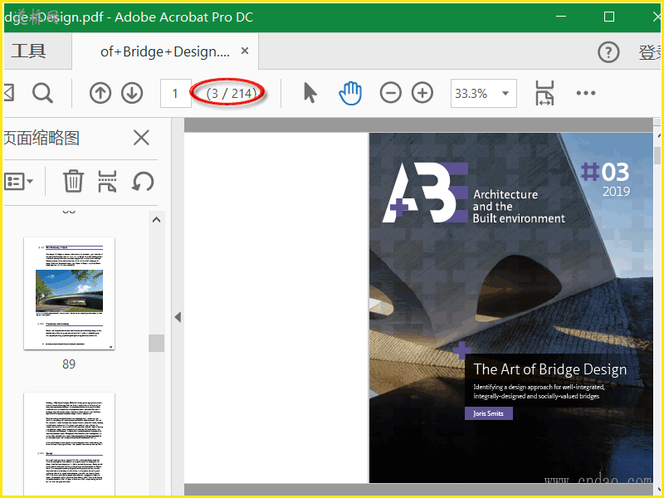
Task: Click the Joris Smits label on the cover page
Action: pyautogui.click(x=489, y=413)
